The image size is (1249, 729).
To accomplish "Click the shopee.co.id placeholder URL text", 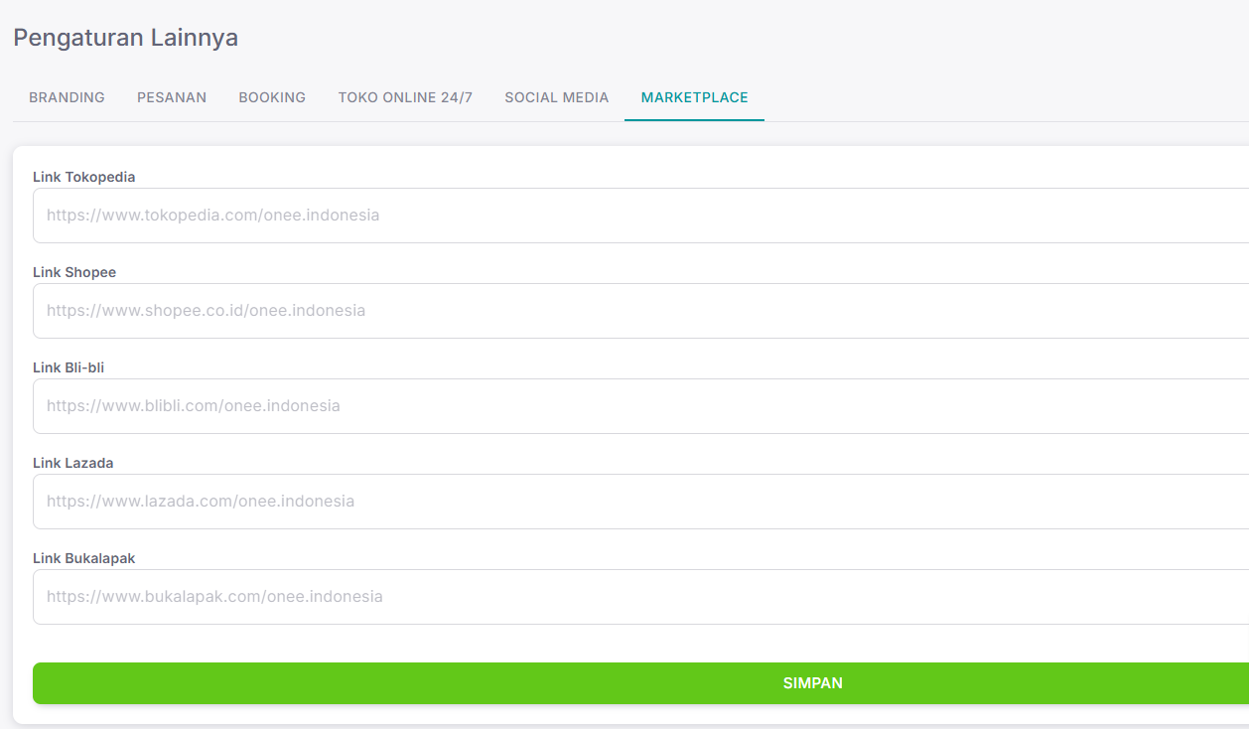I will tap(206, 311).
